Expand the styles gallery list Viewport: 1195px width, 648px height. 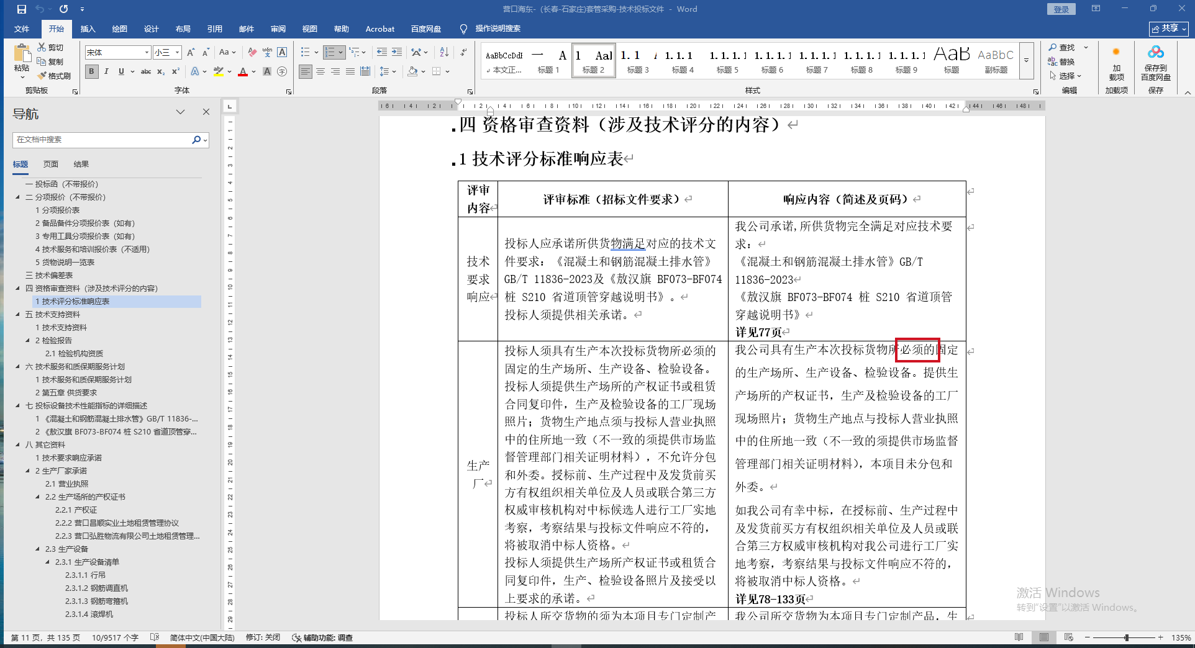pos(1026,60)
